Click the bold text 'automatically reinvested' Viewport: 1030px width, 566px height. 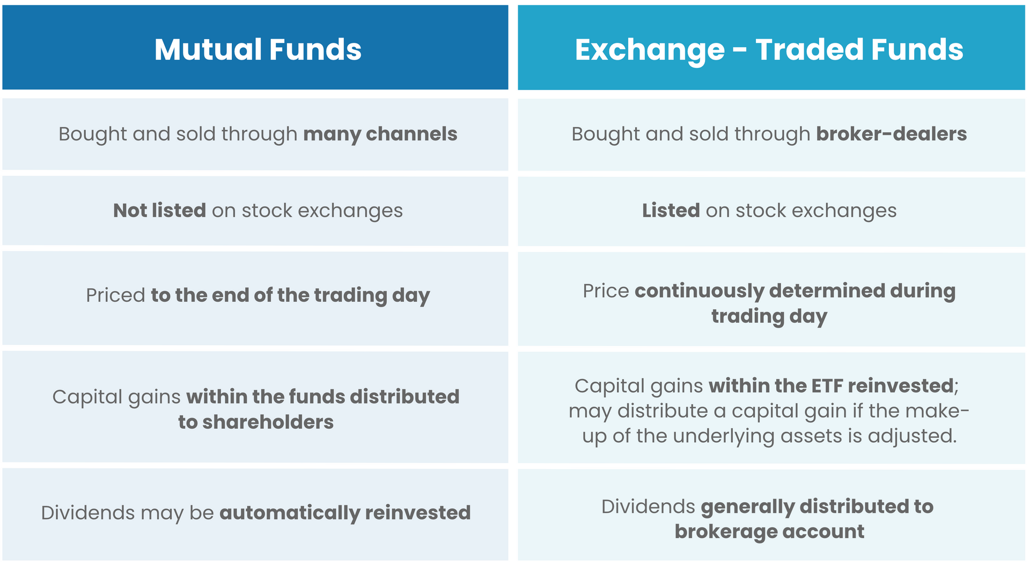coord(345,513)
